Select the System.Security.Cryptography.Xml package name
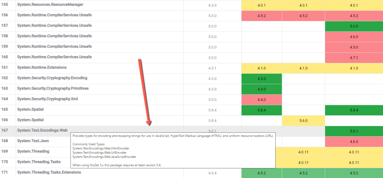383x178 pixels. pyautogui.click(x=47, y=99)
